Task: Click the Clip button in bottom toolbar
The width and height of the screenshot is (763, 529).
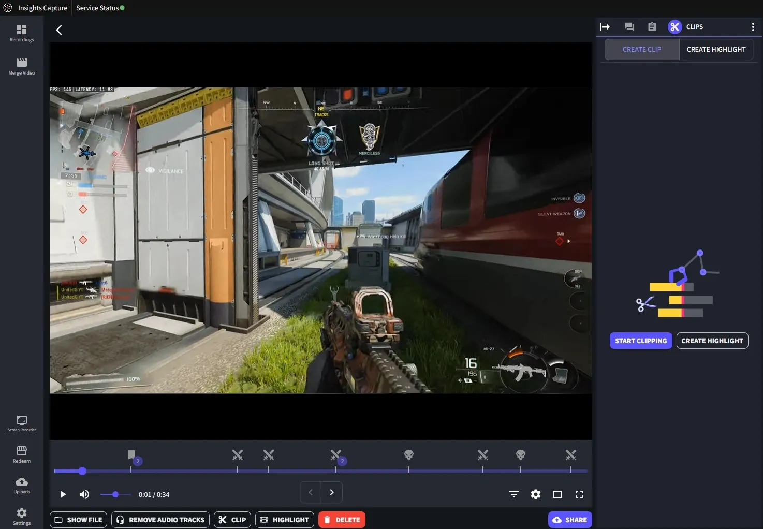Action: point(232,520)
